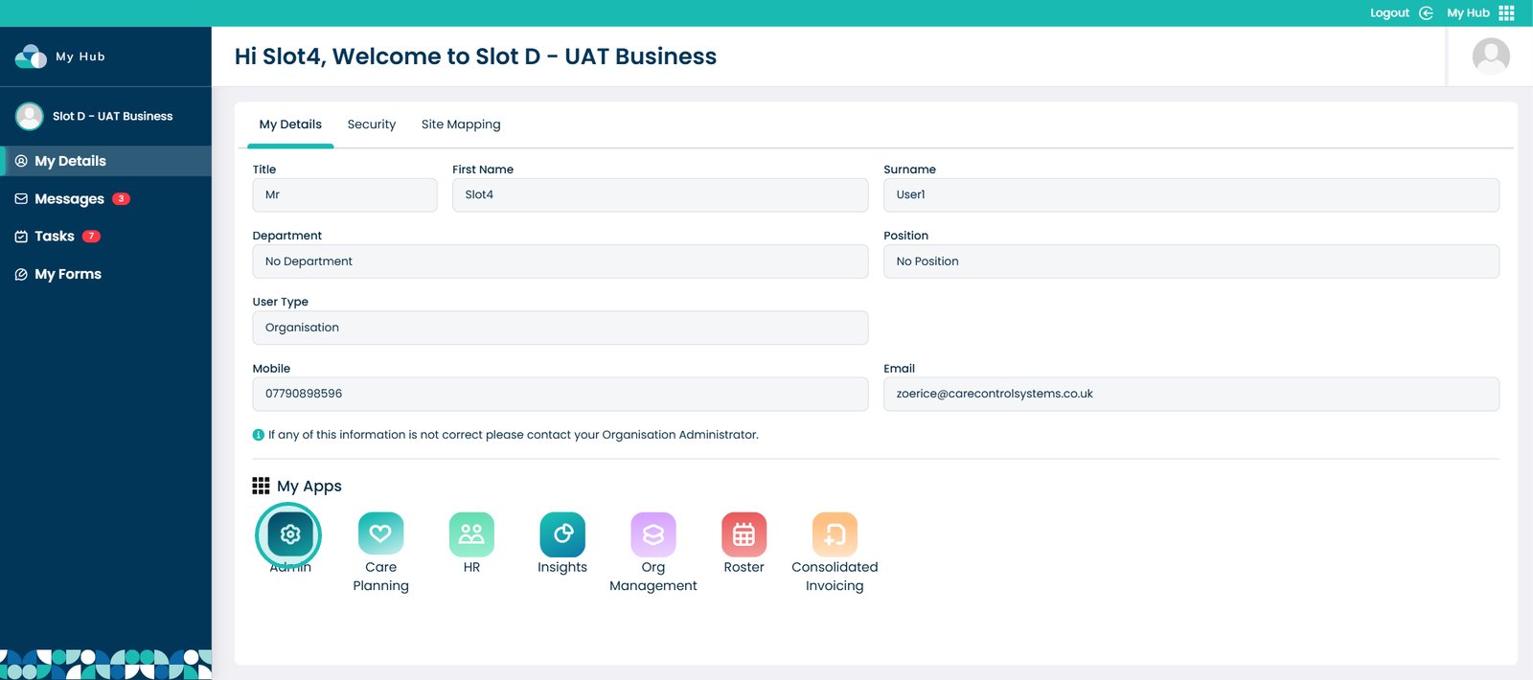Screen dimensions: 1533x680
Task: Open the Admin app icon
Action: [290, 534]
